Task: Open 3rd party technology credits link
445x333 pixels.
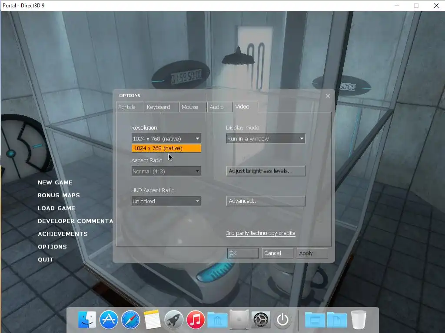Action: coord(261,233)
